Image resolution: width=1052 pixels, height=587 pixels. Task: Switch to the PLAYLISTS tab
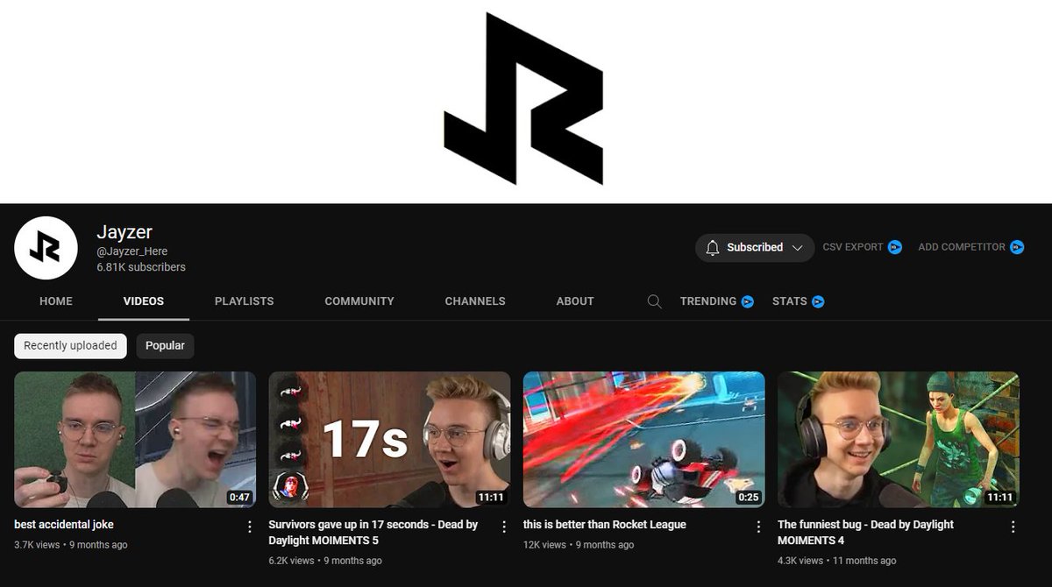point(245,301)
